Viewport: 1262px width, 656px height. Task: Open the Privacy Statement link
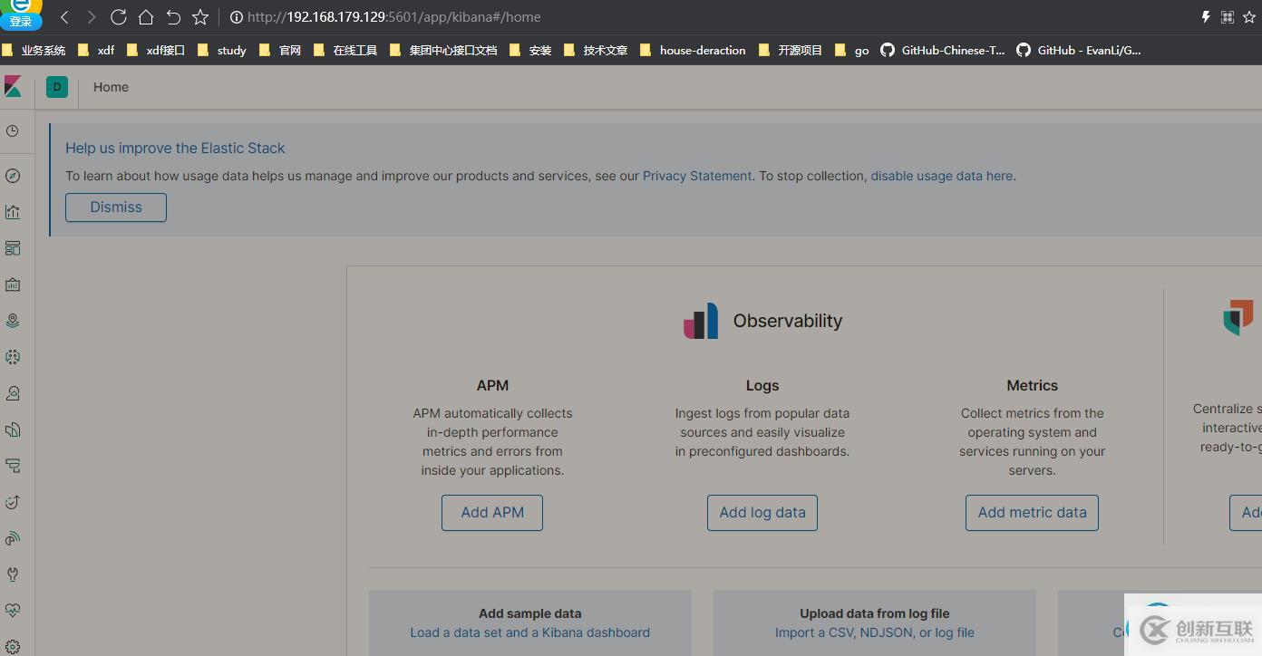[697, 176]
